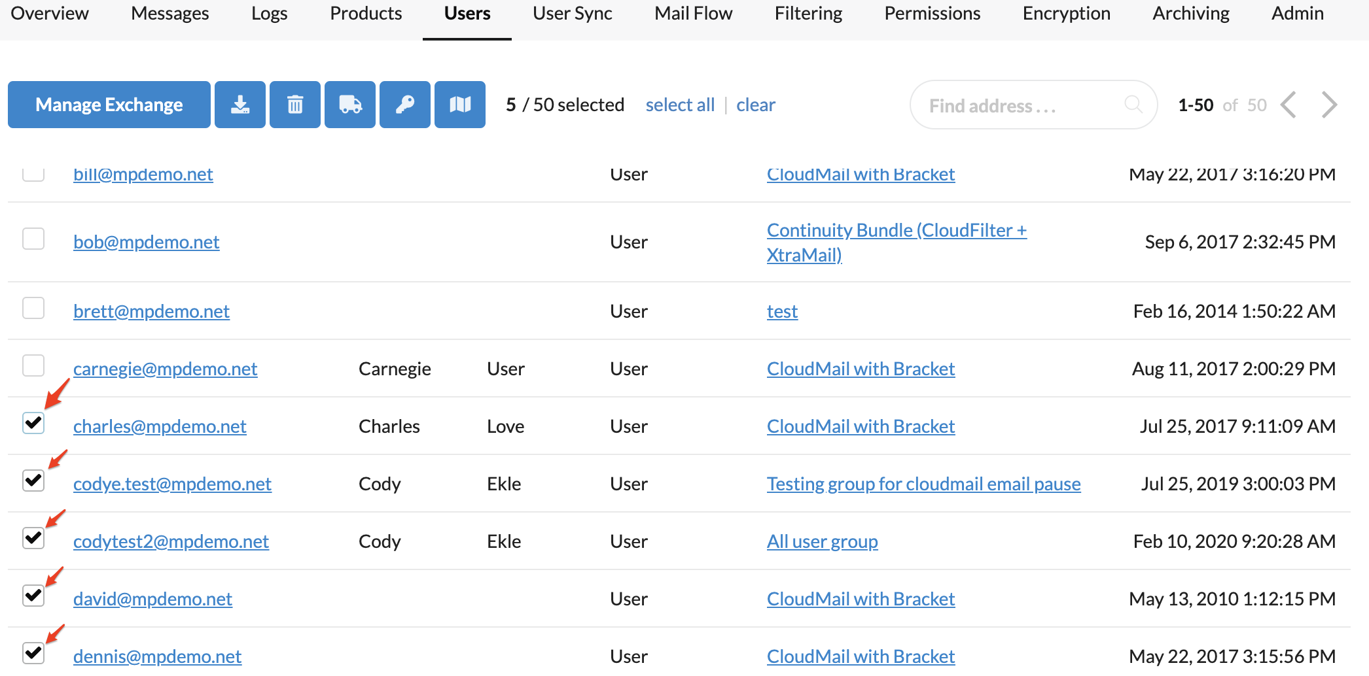Open Testing group for cloudmail email pause
Screen dimensions: 1369x676
click(923, 484)
